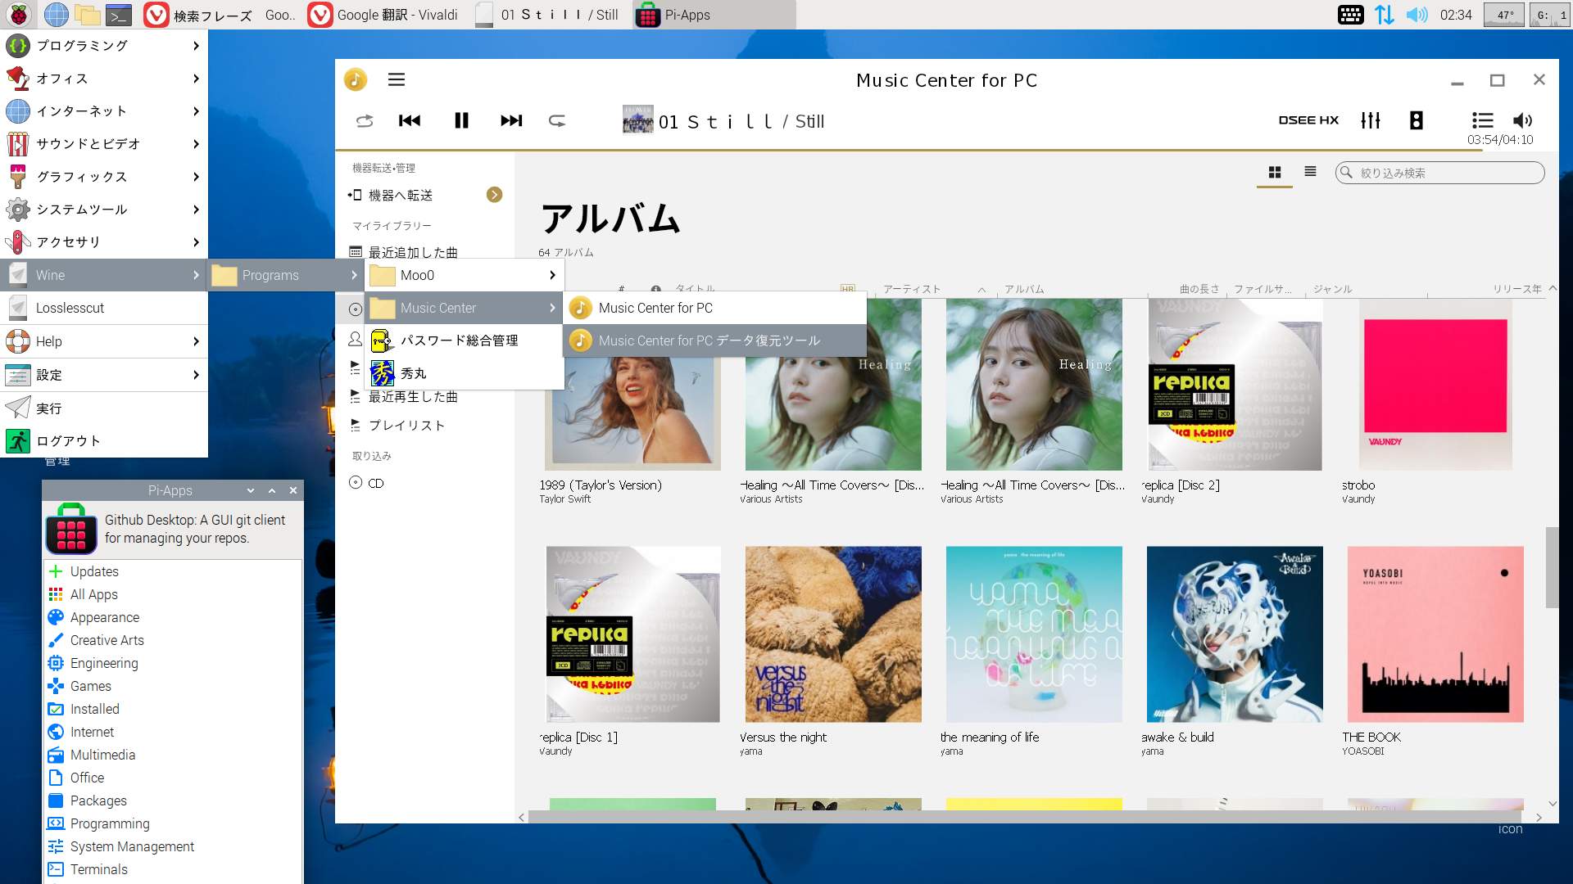The height and width of the screenshot is (884, 1573).
Task: Expand オフィス menu category
Action: pyautogui.click(x=103, y=79)
